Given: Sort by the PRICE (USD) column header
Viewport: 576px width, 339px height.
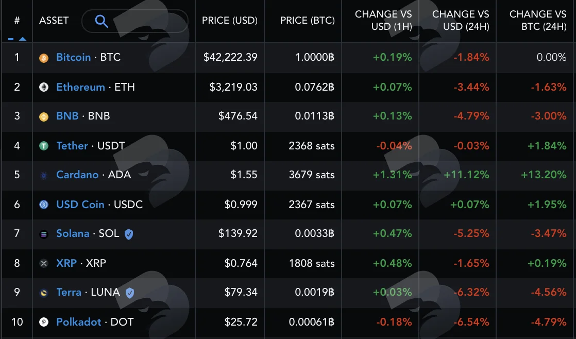Looking at the screenshot, I should 230,20.
